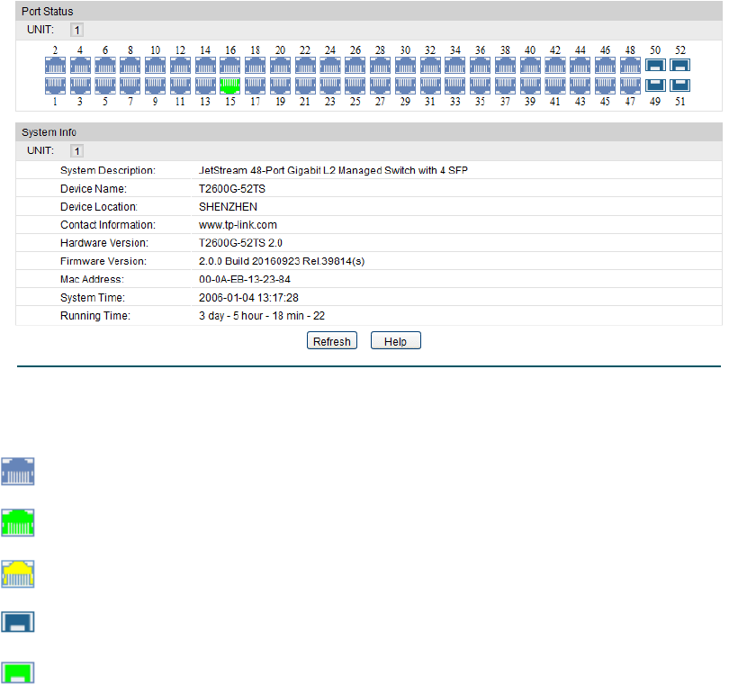
Task: Click the green active port 15 icon
Action: (x=230, y=86)
